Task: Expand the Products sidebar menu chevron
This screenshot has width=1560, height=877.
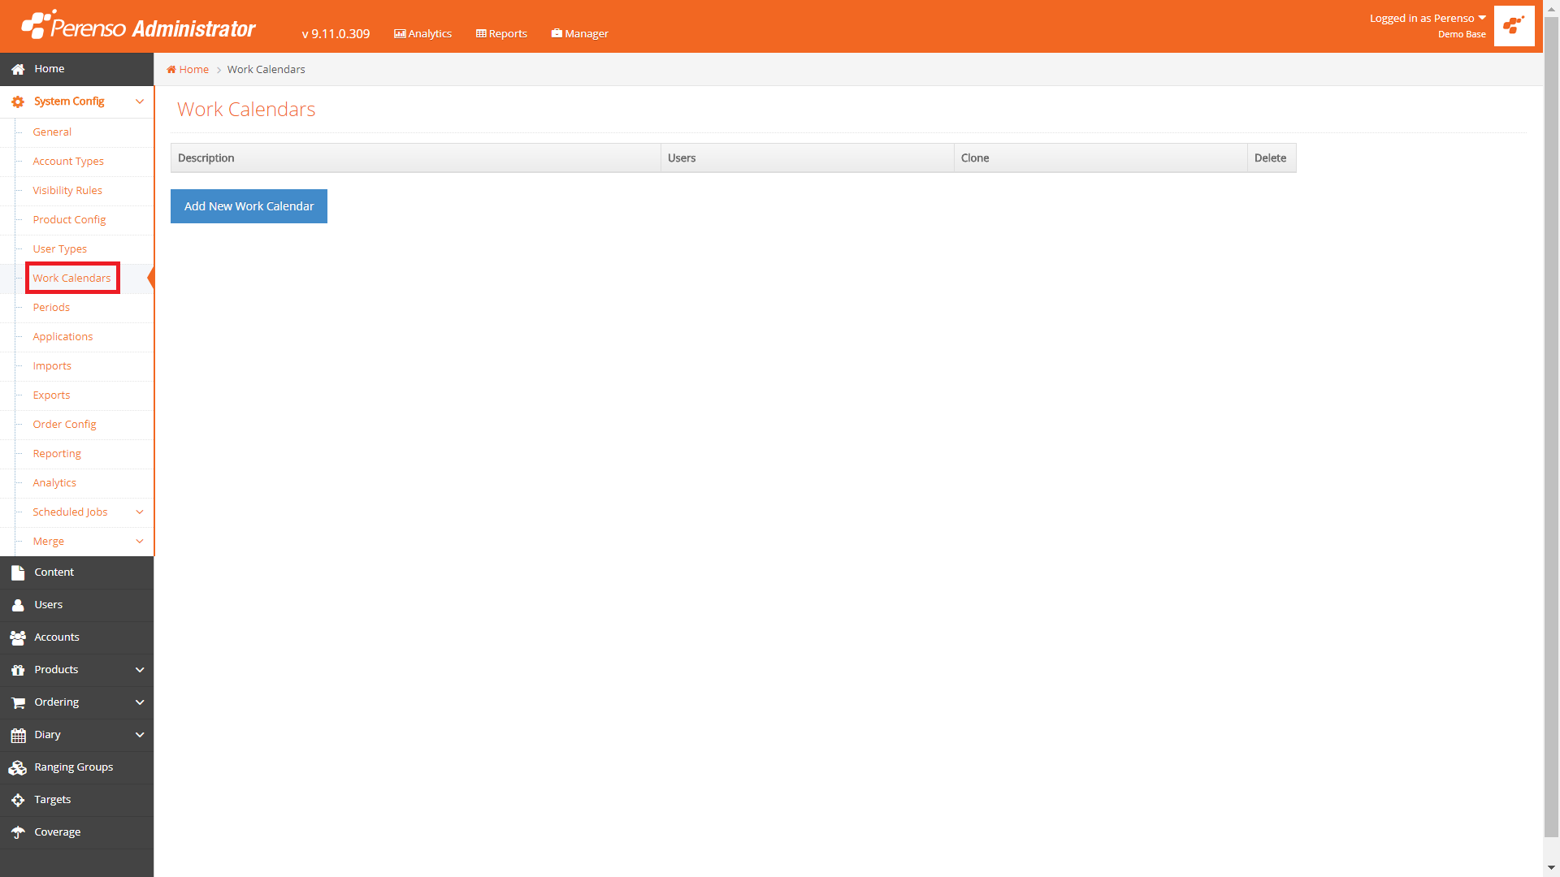Action: (x=140, y=670)
